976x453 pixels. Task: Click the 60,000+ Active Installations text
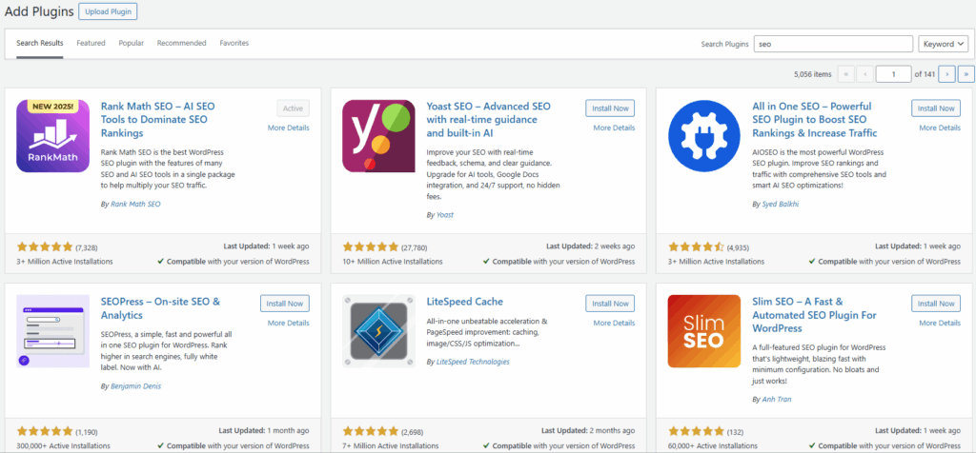[x=713, y=446]
